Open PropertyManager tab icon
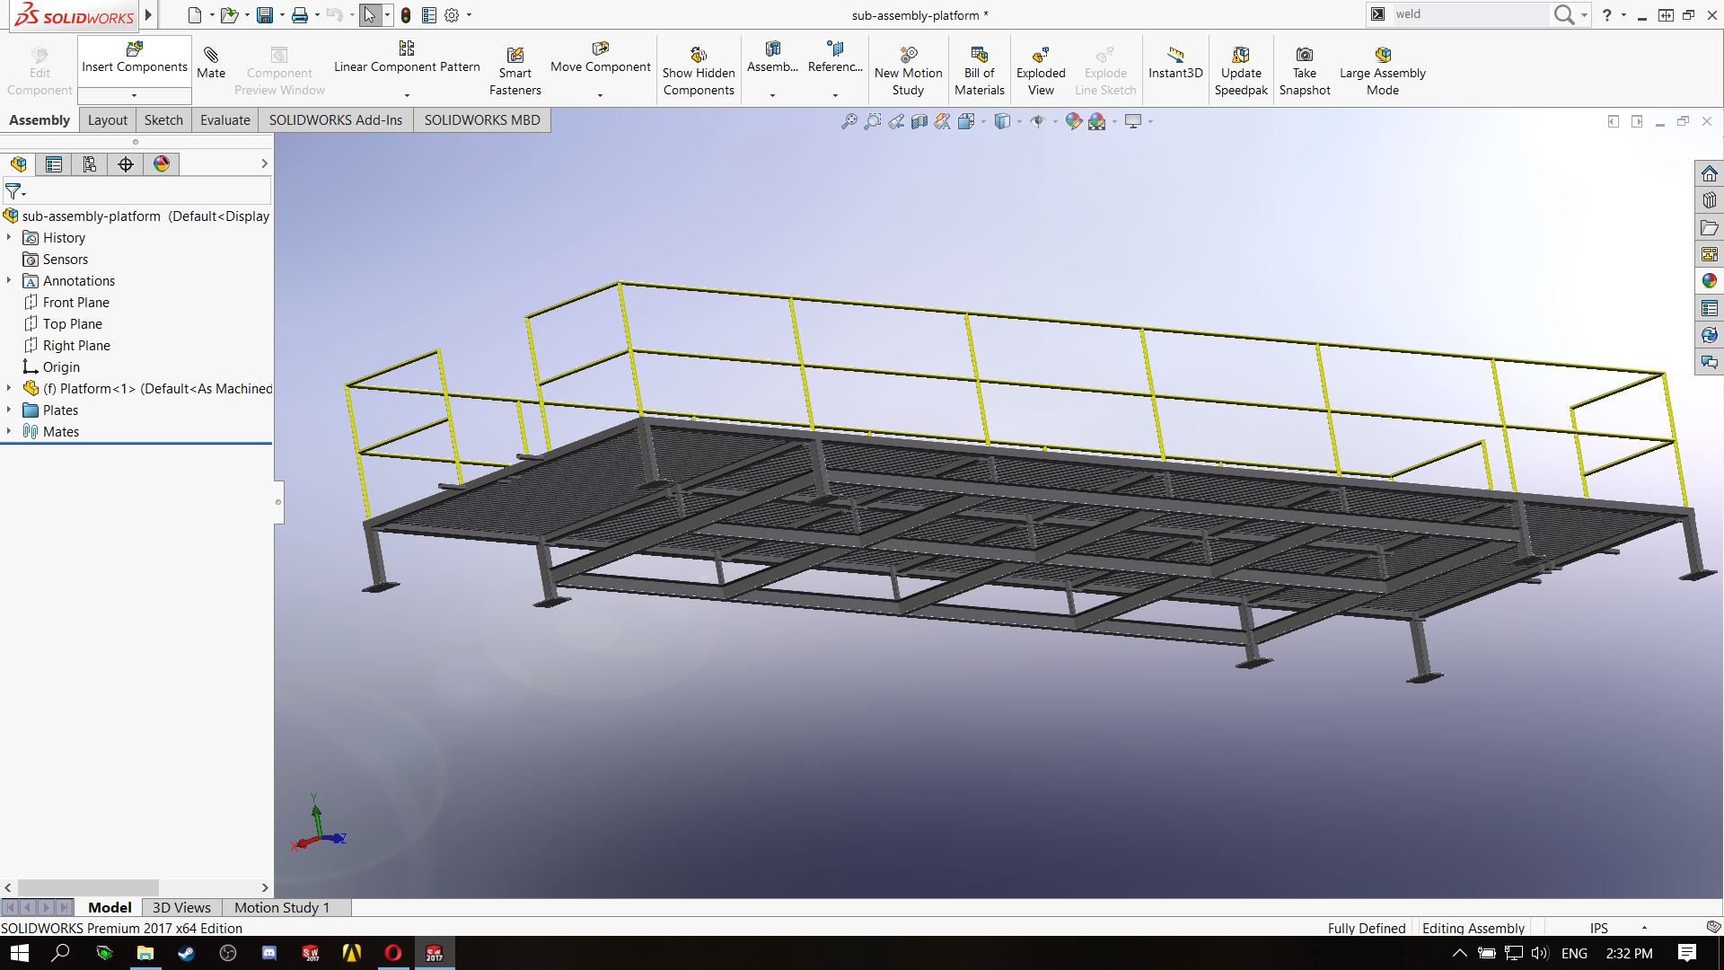 click(x=54, y=164)
